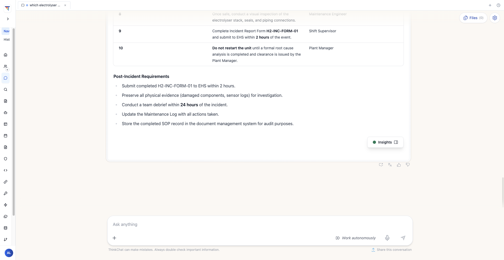Open the search magnifier icon in sidebar
The width and height of the screenshot is (504, 260).
[6, 89]
